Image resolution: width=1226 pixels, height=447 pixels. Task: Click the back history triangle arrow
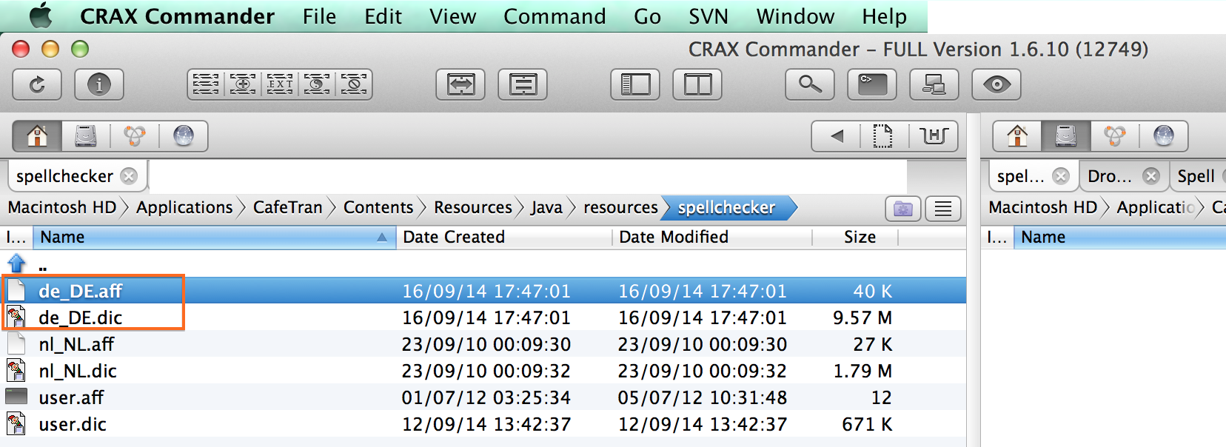(x=837, y=136)
